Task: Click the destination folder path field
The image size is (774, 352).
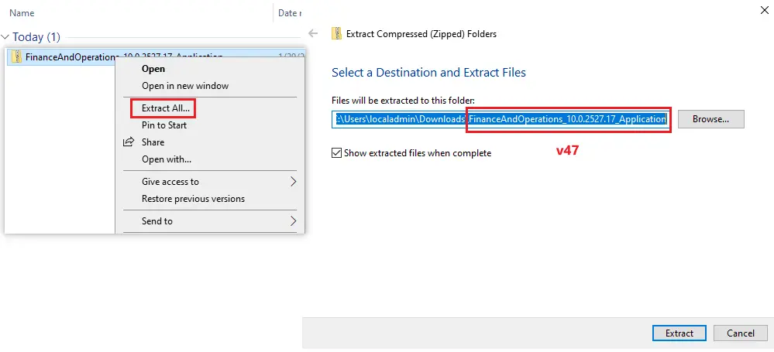Action: tap(501, 119)
